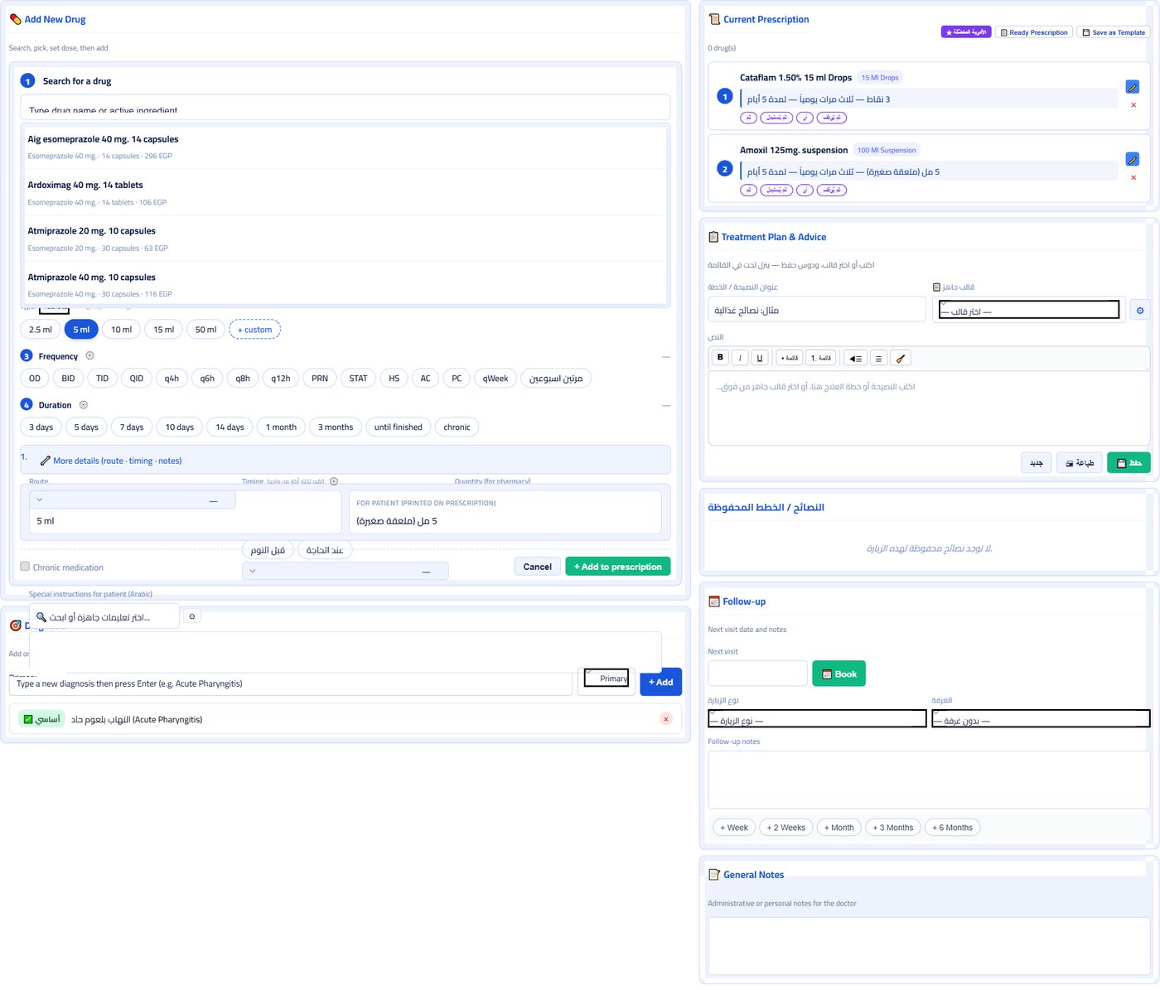Save the treatment advice with green button
The width and height of the screenshot is (1160, 990).
[x=1129, y=462]
